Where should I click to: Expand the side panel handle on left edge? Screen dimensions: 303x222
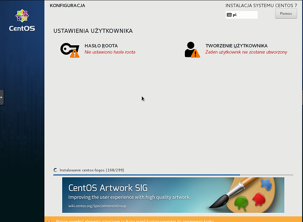click(x=2, y=97)
